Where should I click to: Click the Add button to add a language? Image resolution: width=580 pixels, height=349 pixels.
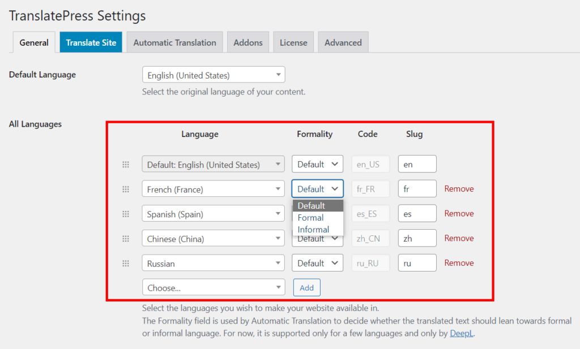pyautogui.click(x=306, y=287)
